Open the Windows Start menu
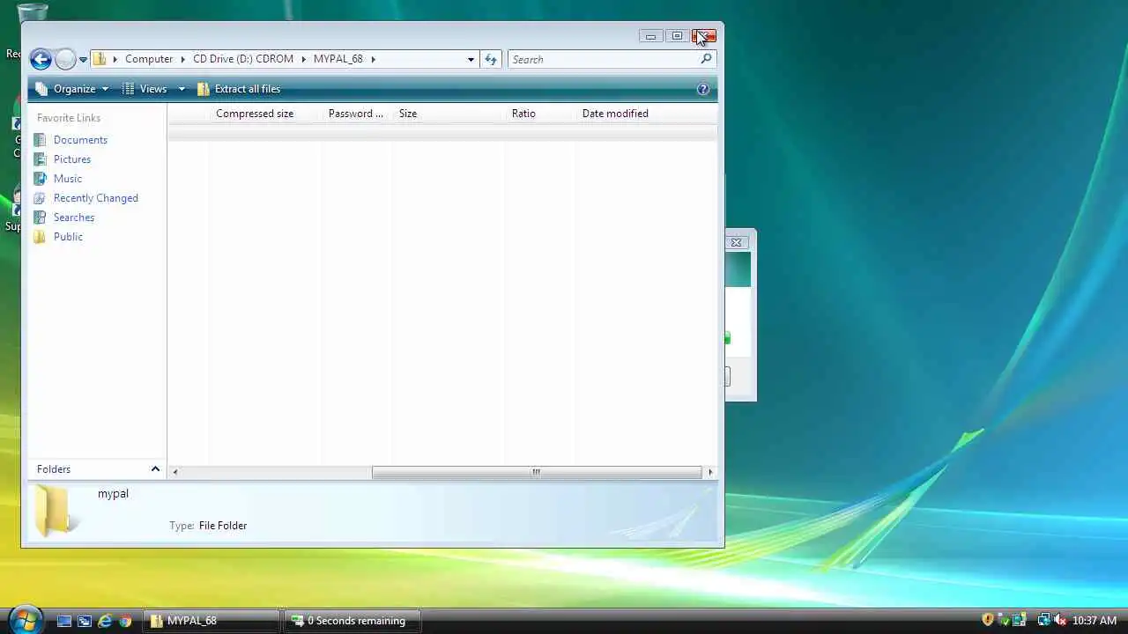The height and width of the screenshot is (634, 1128). [25, 620]
